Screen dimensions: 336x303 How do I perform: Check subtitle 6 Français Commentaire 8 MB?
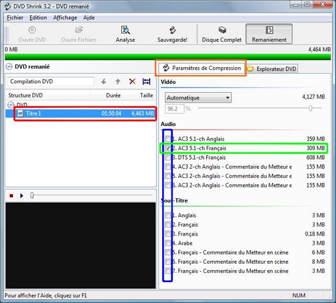[167, 262]
